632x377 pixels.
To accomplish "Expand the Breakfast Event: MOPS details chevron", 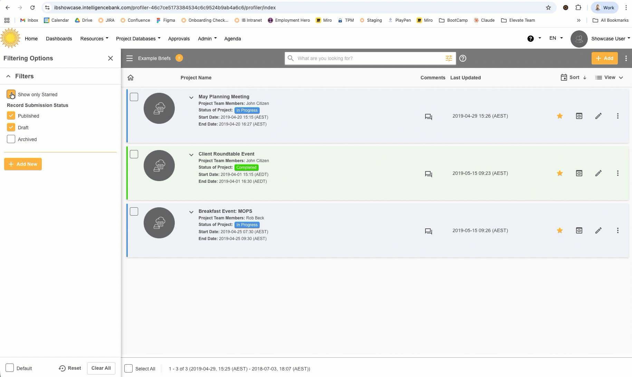I will coord(191,212).
